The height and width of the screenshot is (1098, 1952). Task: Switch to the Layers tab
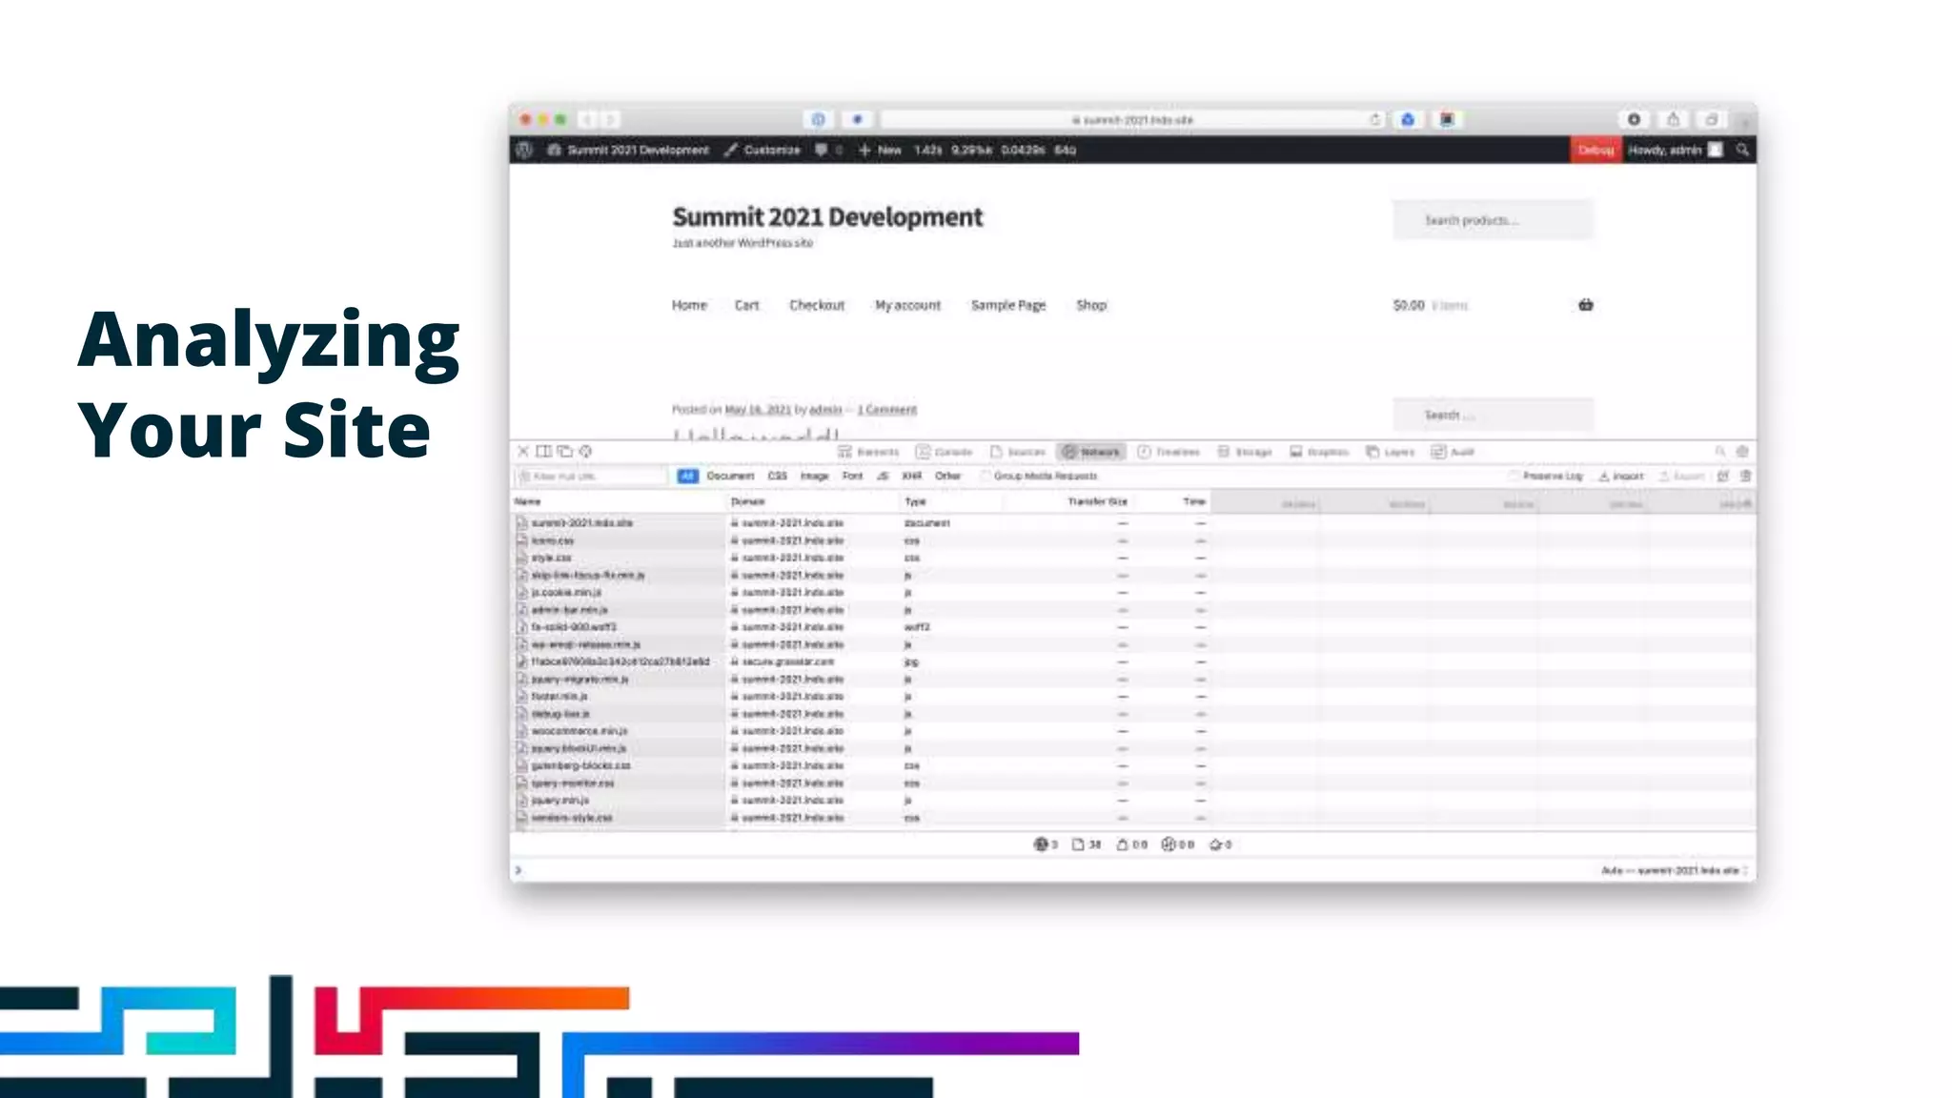coord(1391,452)
